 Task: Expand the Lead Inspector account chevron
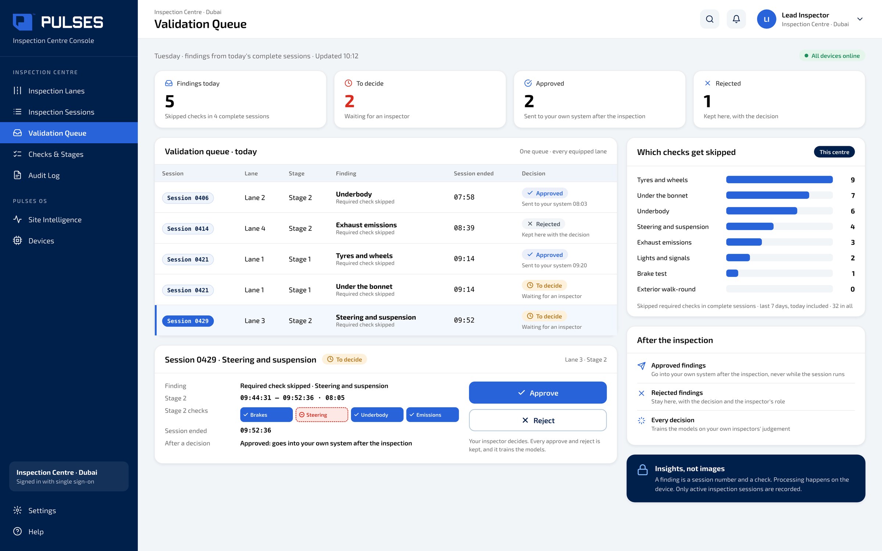click(860, 19)
